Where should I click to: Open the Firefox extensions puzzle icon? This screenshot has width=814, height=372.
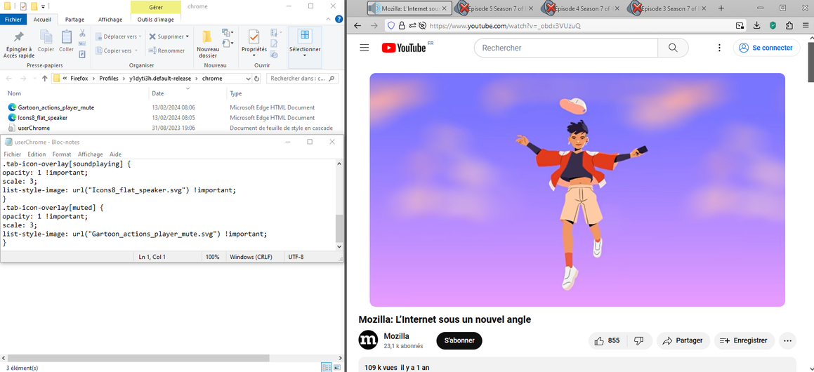(789, 26)
